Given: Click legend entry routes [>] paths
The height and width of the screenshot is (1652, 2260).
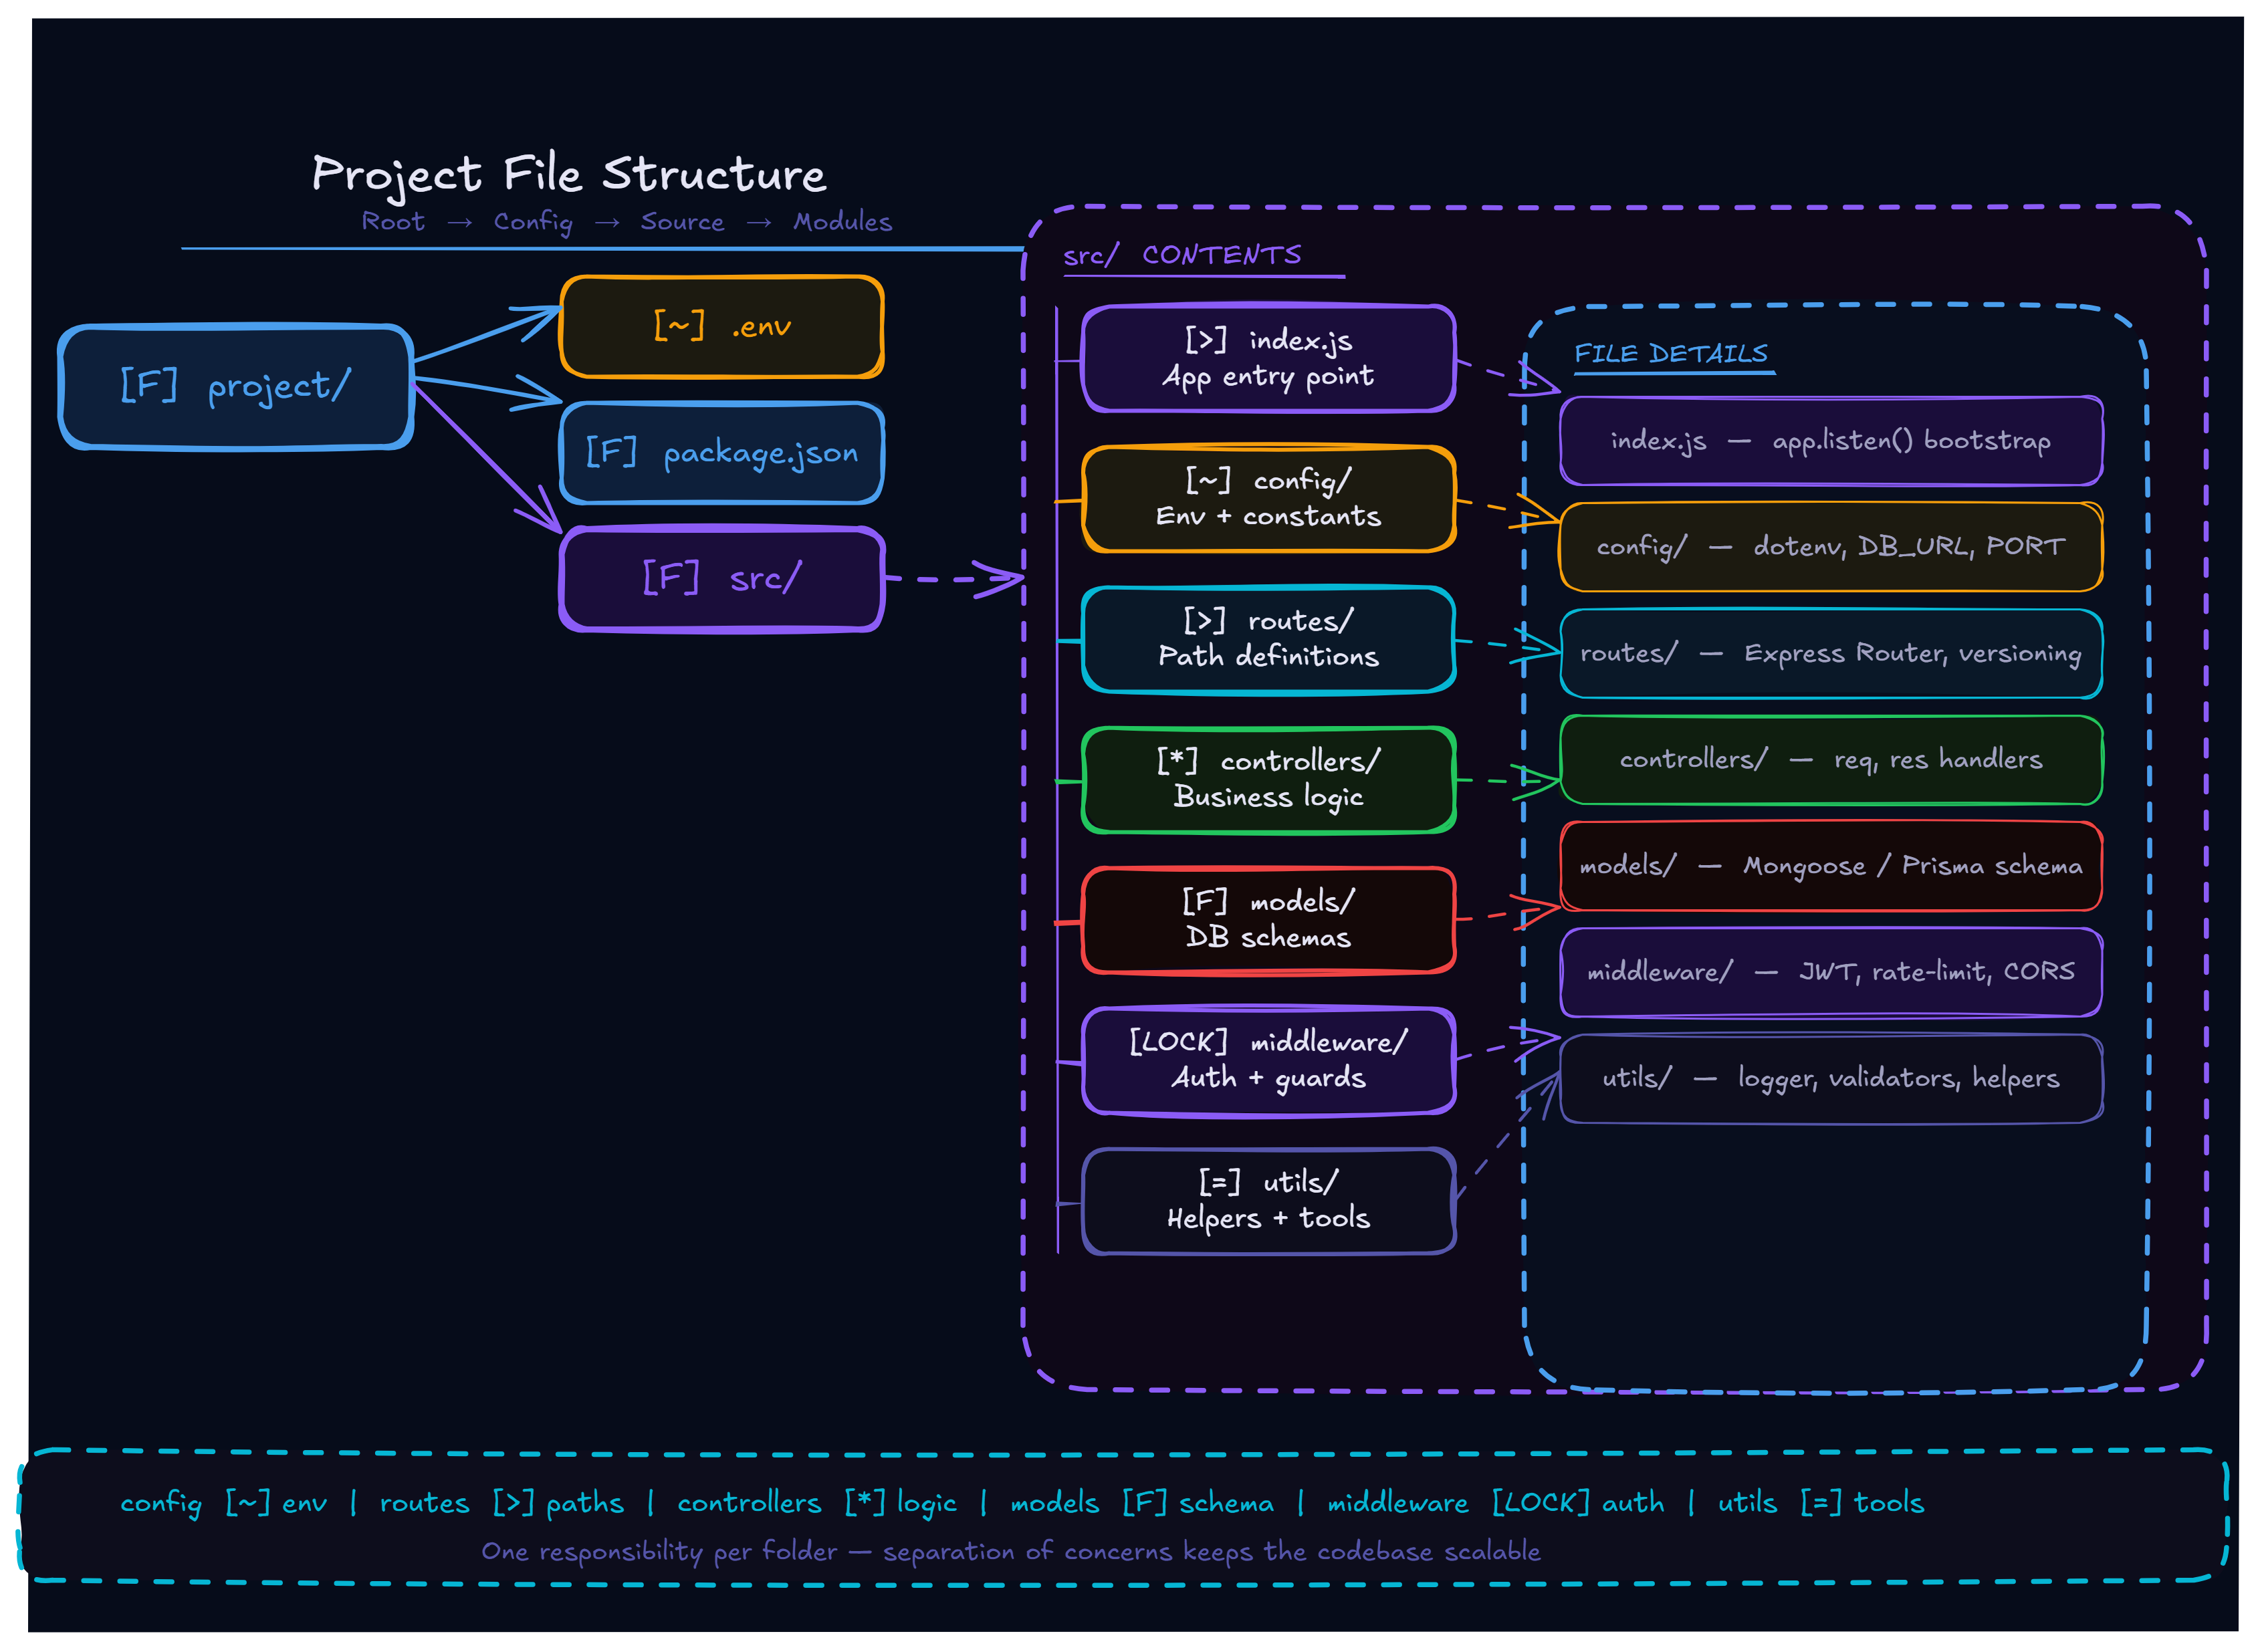Looking at the screenshot, I should 501,1503.
